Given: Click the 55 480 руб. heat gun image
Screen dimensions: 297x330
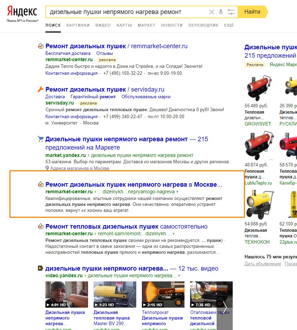Looking at the screenshot, I should [259, 88].
